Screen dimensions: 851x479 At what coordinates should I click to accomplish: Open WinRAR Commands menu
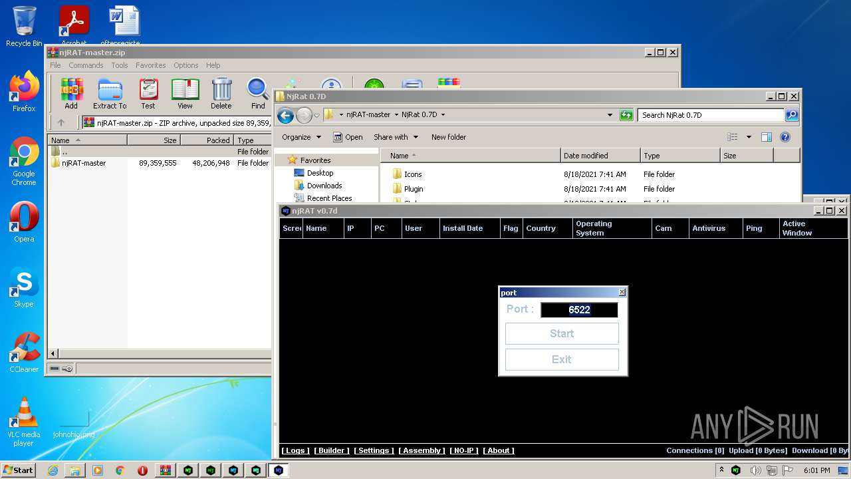point(86,65)
